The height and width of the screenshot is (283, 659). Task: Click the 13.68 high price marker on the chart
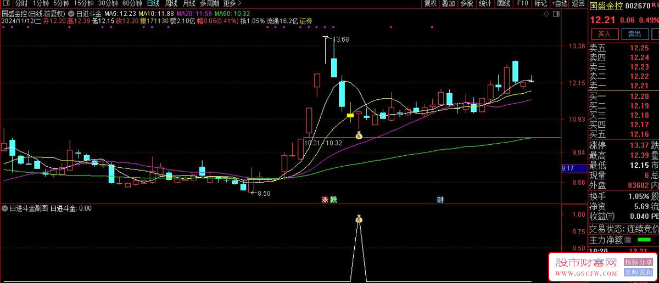pos(341,39)
